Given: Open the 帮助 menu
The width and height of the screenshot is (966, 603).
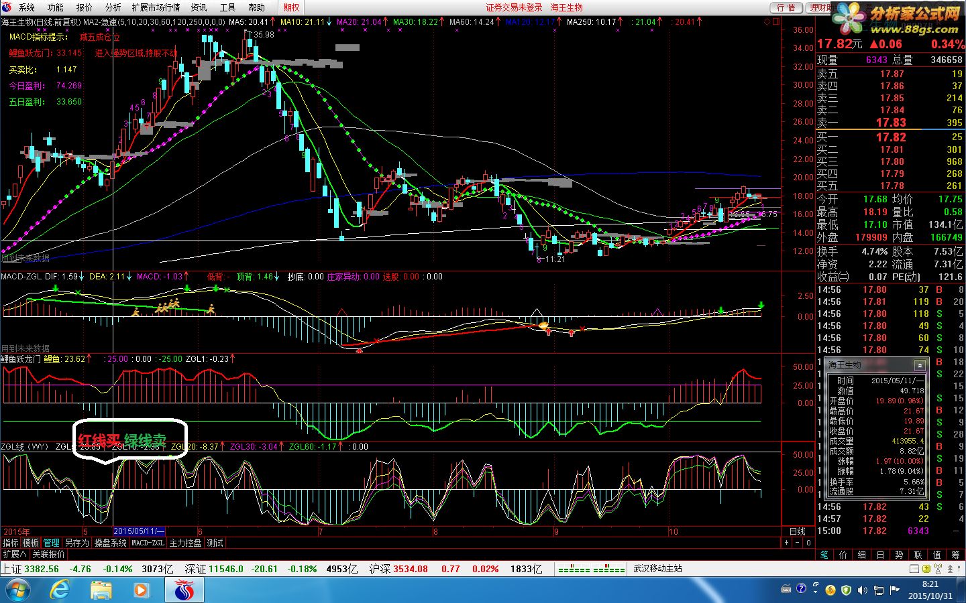Looking at the screenshot, I should point(256,7).
